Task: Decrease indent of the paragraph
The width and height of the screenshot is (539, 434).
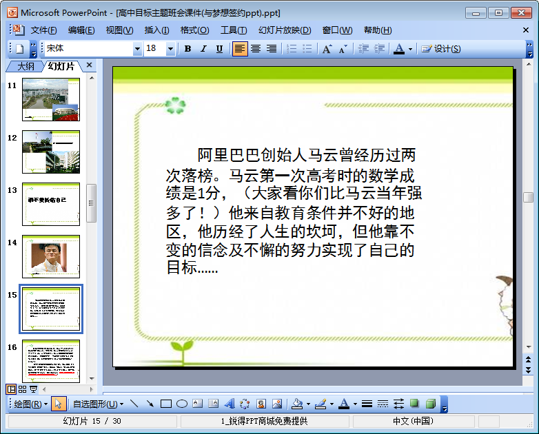Action: pos(363,49)
